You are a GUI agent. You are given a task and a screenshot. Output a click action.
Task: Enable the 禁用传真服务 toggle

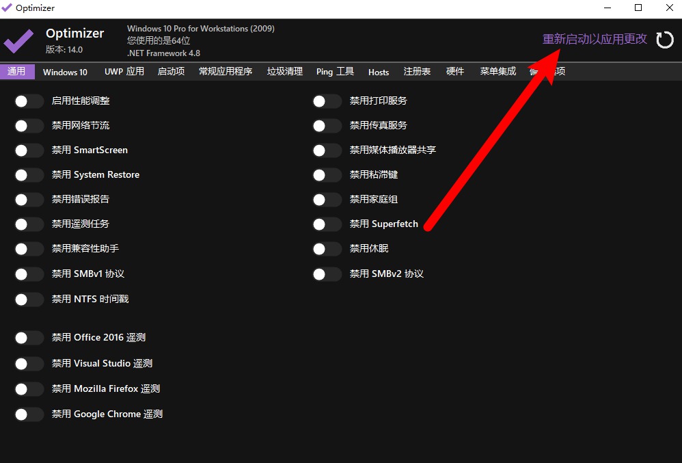point(327,127)
